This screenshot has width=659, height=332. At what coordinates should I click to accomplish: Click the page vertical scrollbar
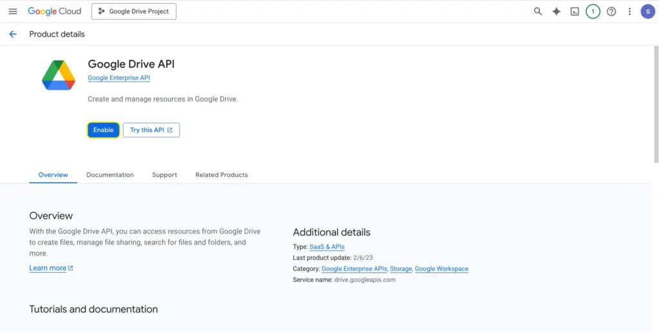(x=656, y=104)
